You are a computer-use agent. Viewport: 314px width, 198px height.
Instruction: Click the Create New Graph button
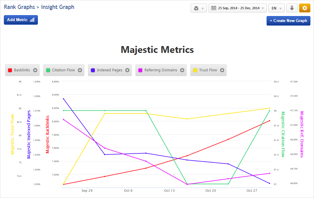[288, 21]
